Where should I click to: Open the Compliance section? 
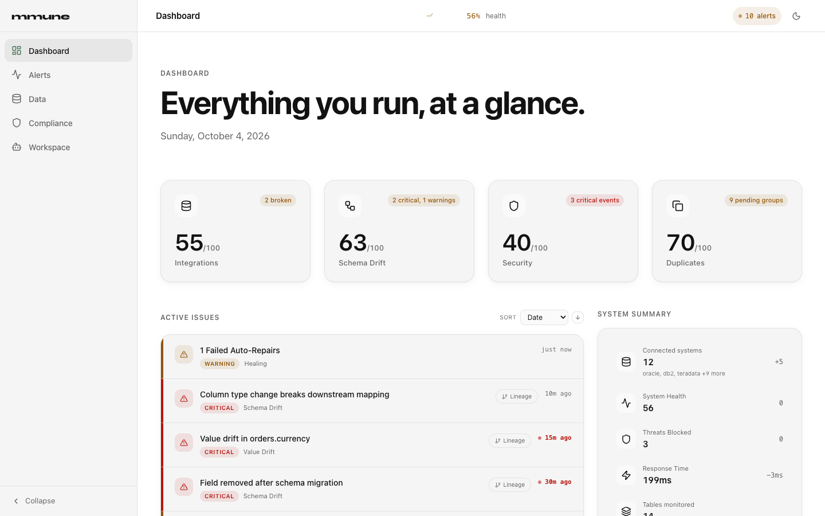point(68,123)
